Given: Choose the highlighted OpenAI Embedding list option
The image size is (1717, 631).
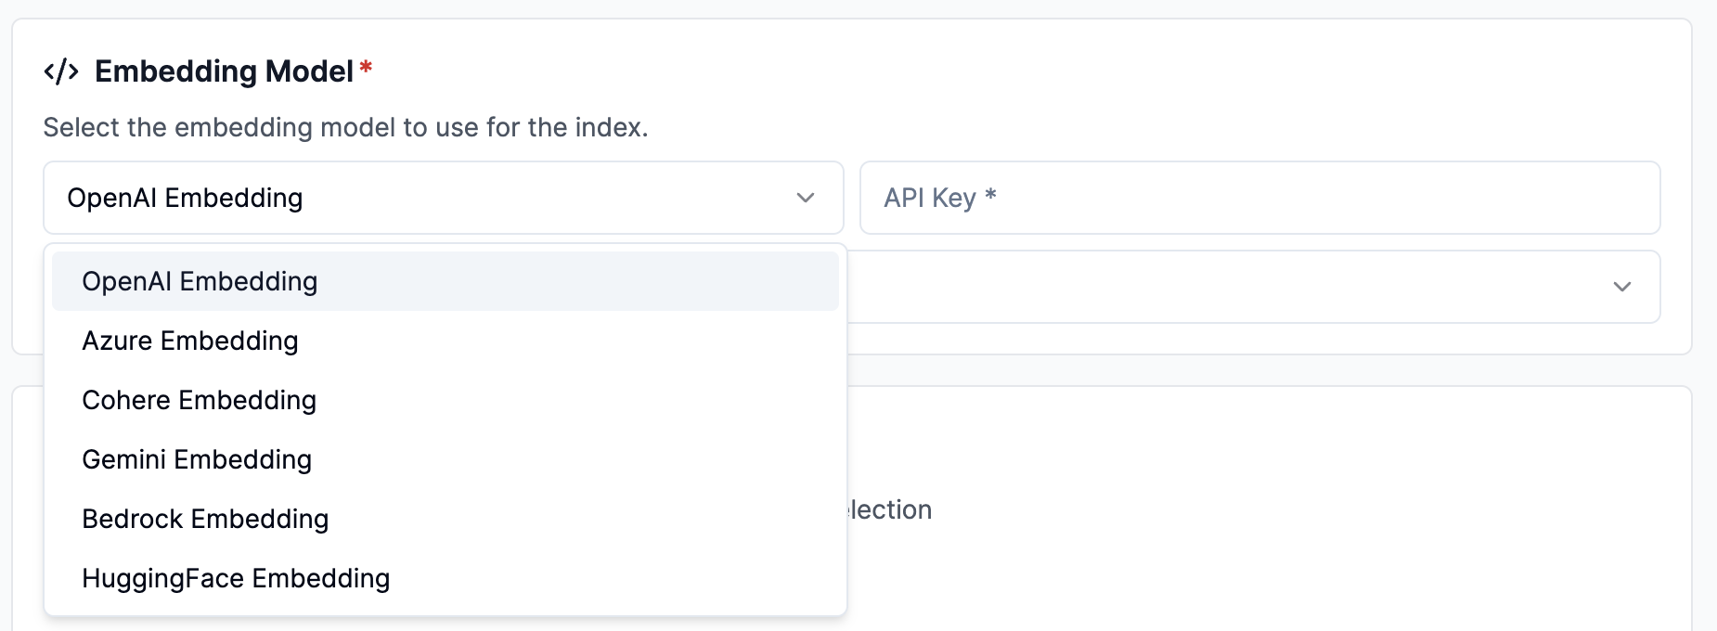Looking at the screenshot, I should pos(200,281).
